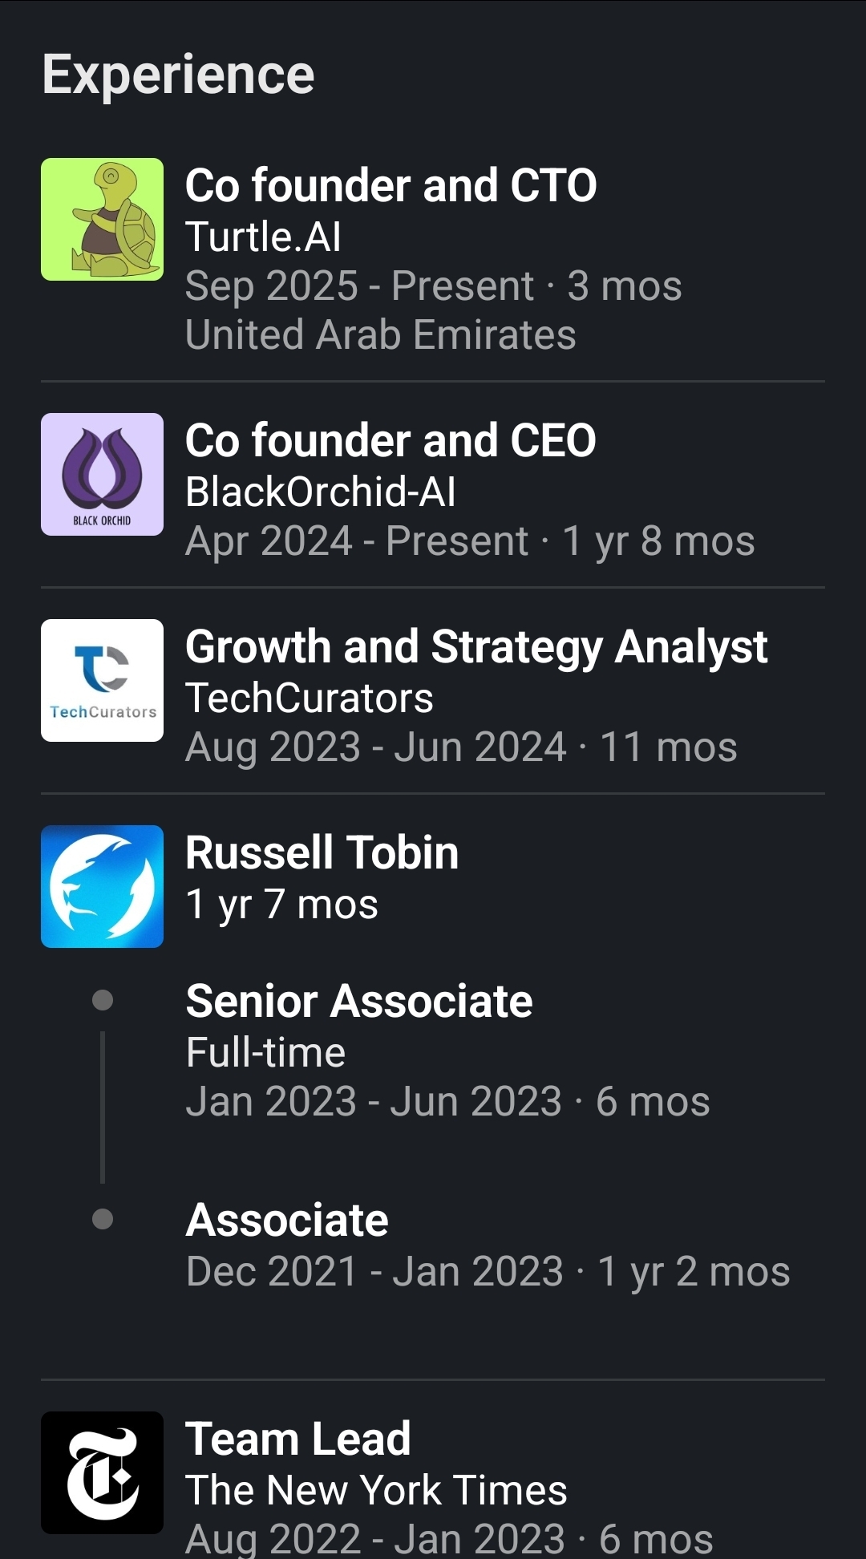
Task: Open the Team Lead position entry
Action: pos(297,1439)
